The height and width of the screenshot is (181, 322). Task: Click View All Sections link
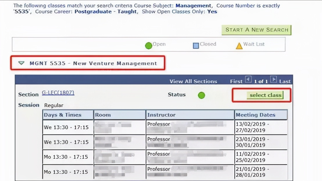pos(193,81)
